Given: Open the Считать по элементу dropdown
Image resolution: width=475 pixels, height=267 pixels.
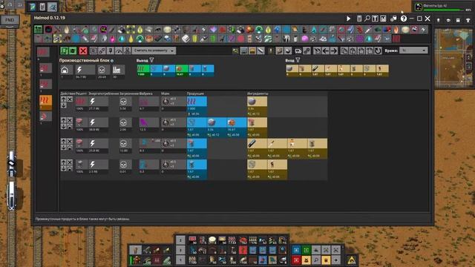Looking at the screenshot, I should click(154, 50).
